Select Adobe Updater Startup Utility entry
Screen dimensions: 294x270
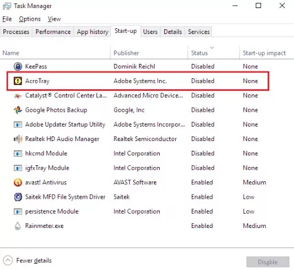tap(65, 124)
